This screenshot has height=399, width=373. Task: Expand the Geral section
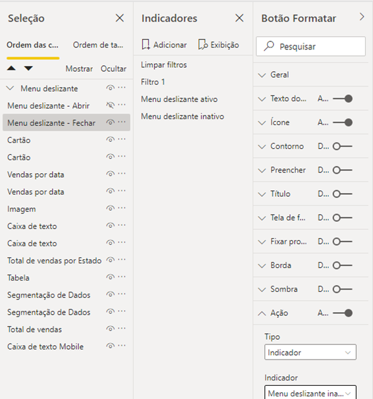tap(262, 75)
